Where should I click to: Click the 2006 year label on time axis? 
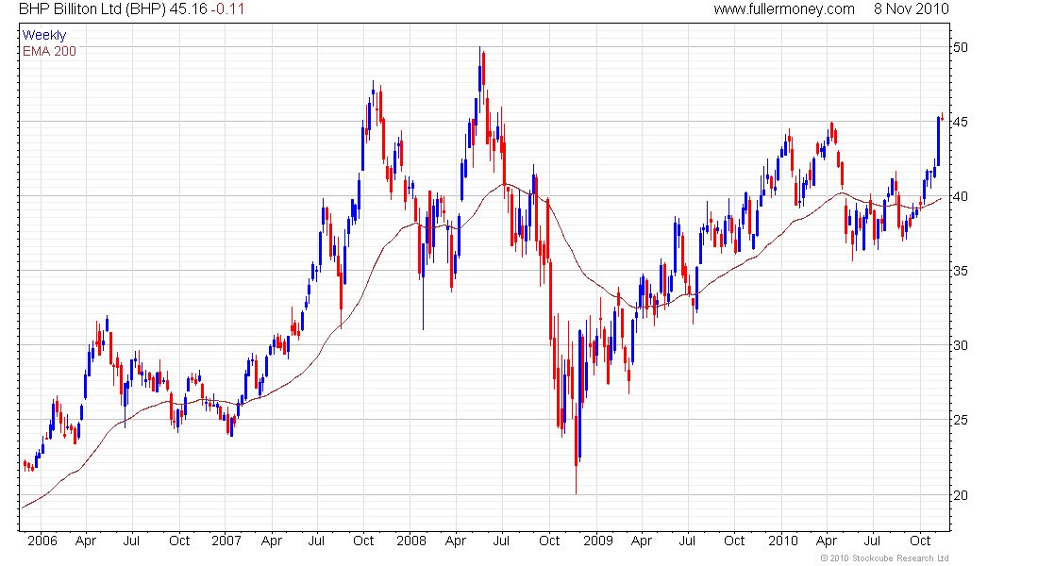coord(42,541)
